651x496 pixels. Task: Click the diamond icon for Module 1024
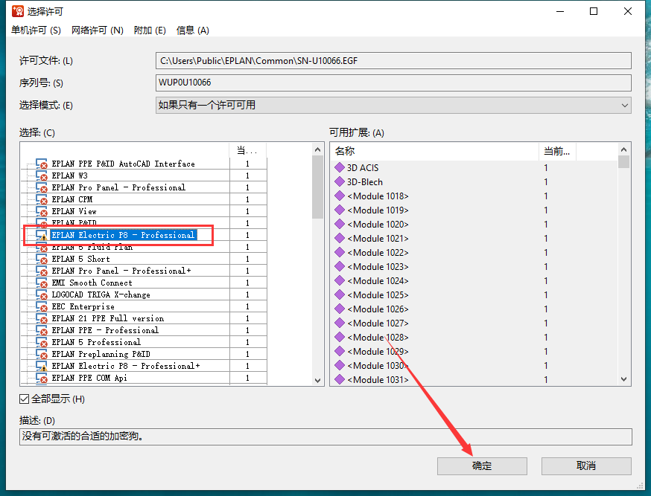tap(340, 280)
